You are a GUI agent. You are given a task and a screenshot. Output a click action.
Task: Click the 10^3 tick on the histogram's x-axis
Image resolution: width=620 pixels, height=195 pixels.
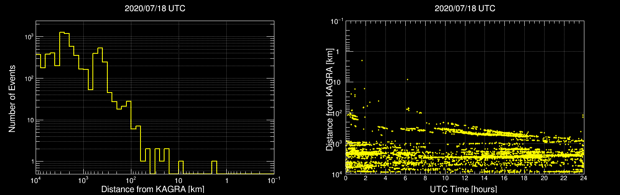(83, 180)
